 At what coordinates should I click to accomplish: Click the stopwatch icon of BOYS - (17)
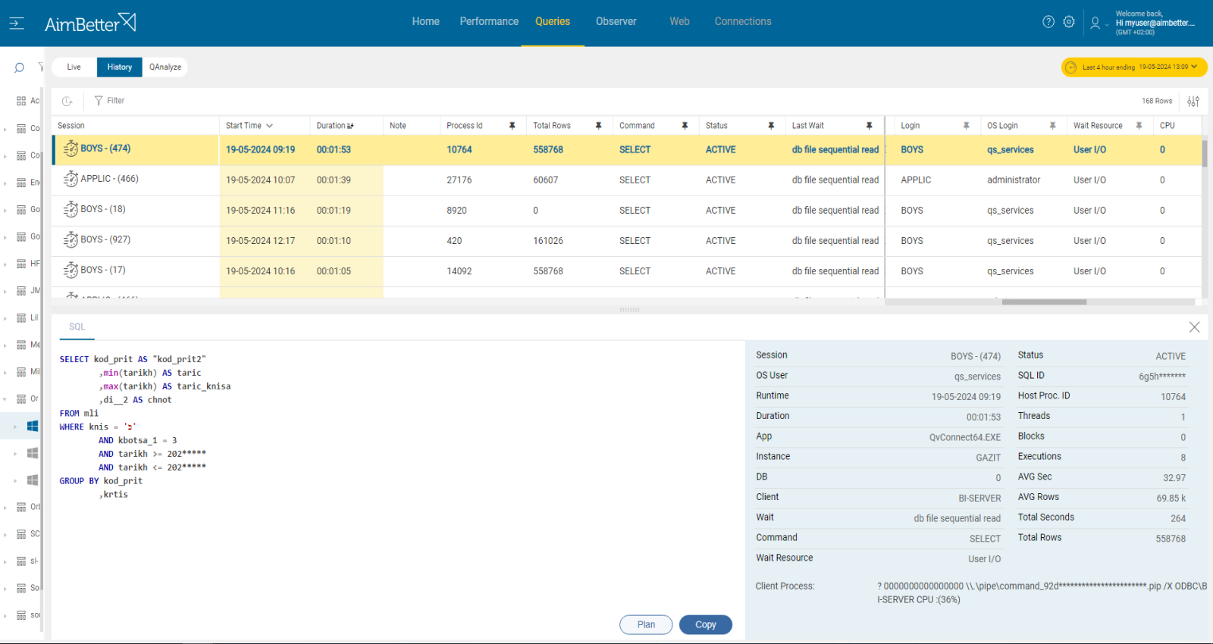point(71,270)
